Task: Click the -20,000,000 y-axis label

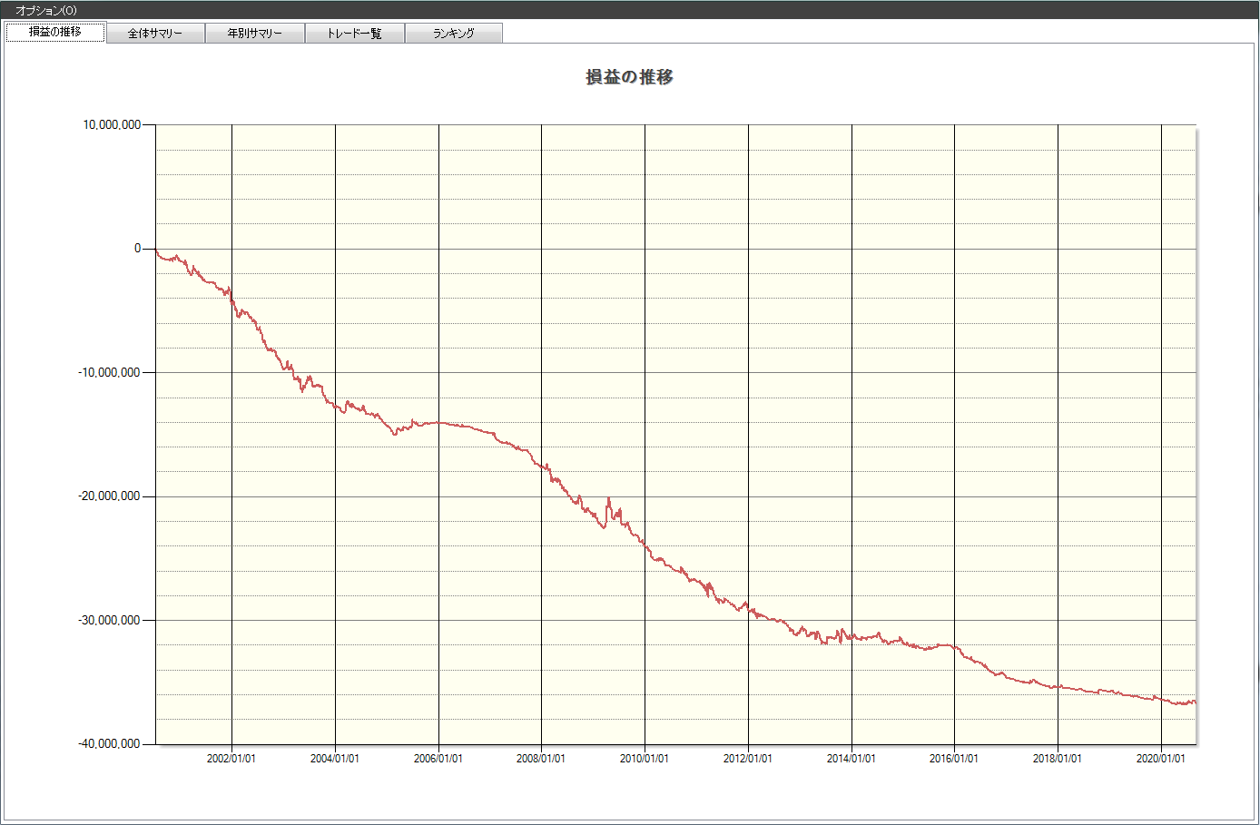Action: click(x=110, y=496)
